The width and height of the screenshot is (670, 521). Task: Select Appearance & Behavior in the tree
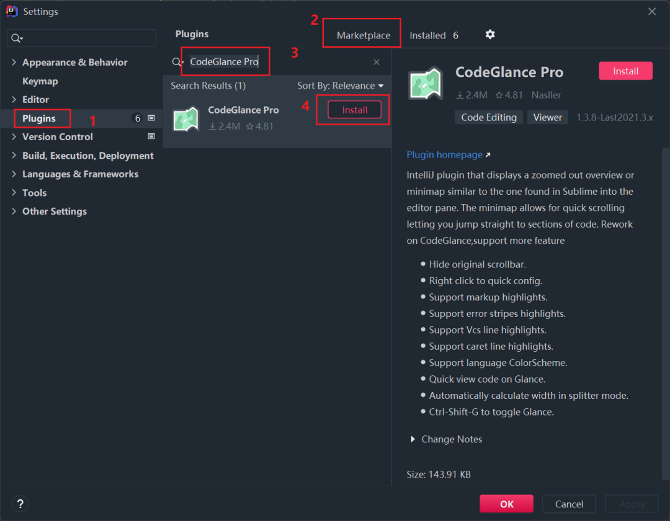pyautogui.click(x=75, y=63)
